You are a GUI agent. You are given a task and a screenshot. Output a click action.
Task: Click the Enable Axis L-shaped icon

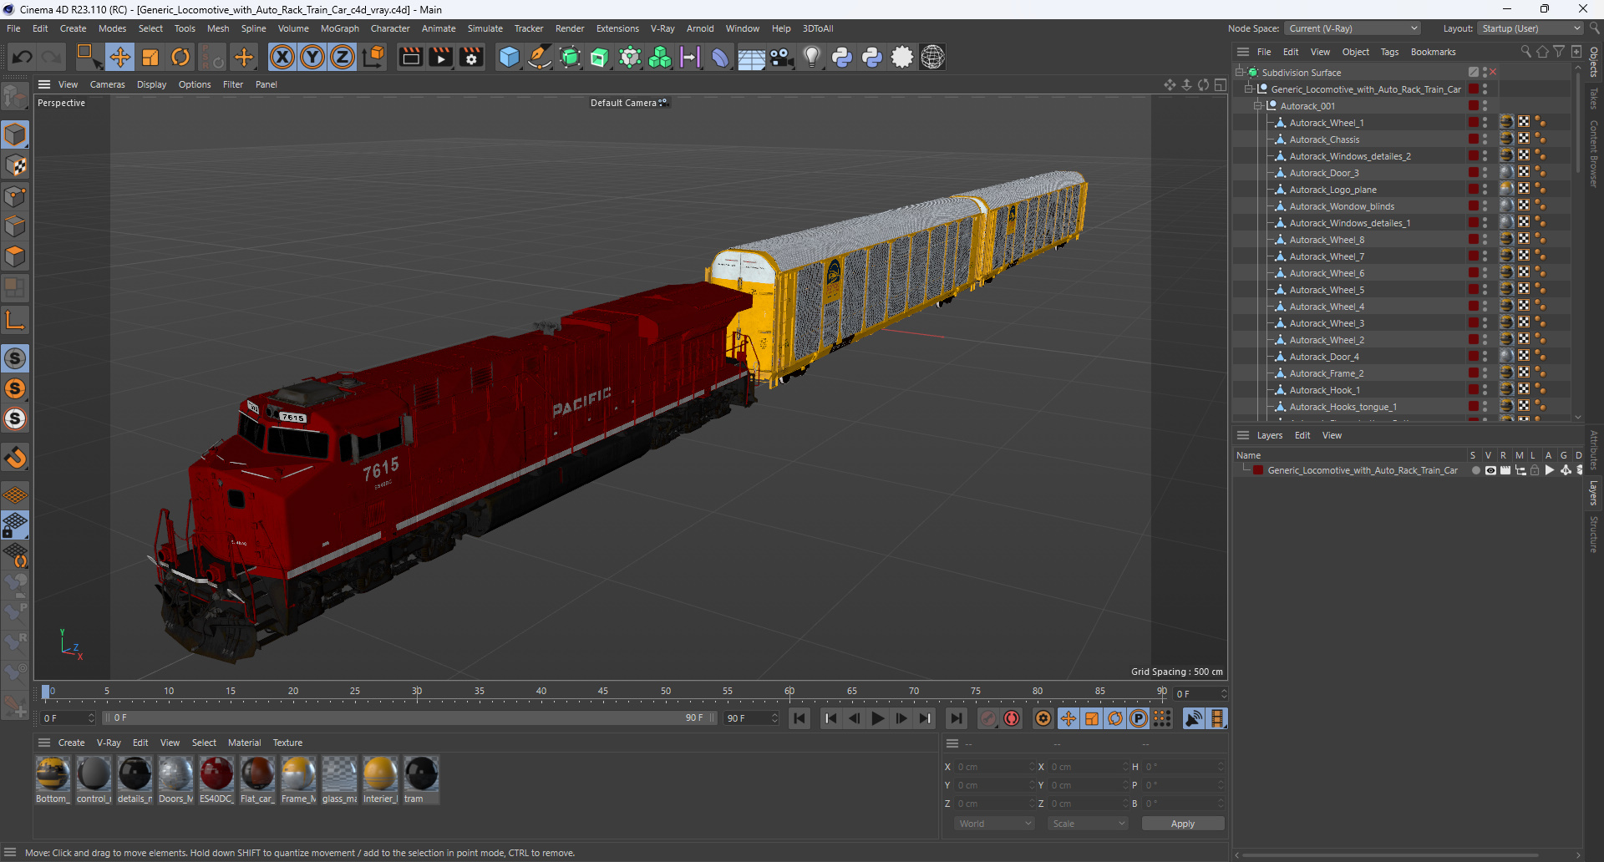coord(15,320)
